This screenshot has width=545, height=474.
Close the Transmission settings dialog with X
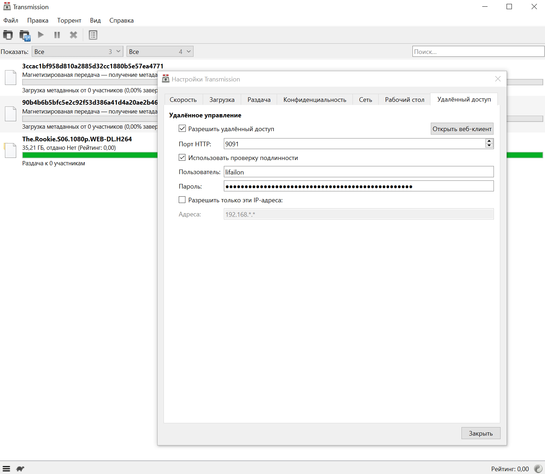498,79
